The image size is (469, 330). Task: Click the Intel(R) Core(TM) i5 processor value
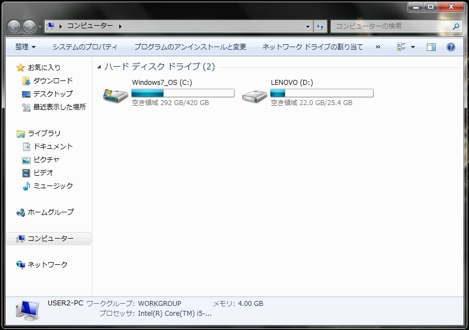point(175,314)
